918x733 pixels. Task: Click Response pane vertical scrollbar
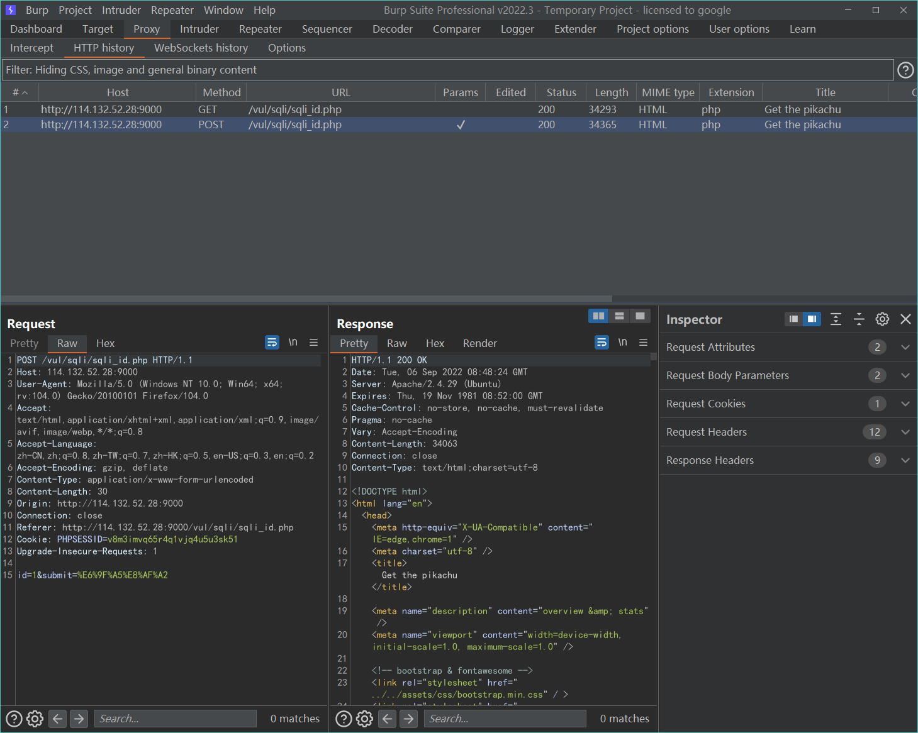click(654, 356)
